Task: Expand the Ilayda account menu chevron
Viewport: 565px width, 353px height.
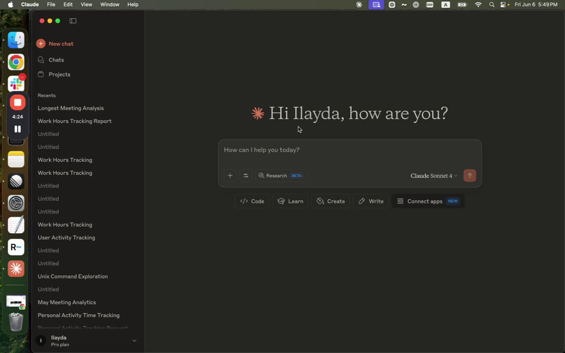Action: pos(134,341)
